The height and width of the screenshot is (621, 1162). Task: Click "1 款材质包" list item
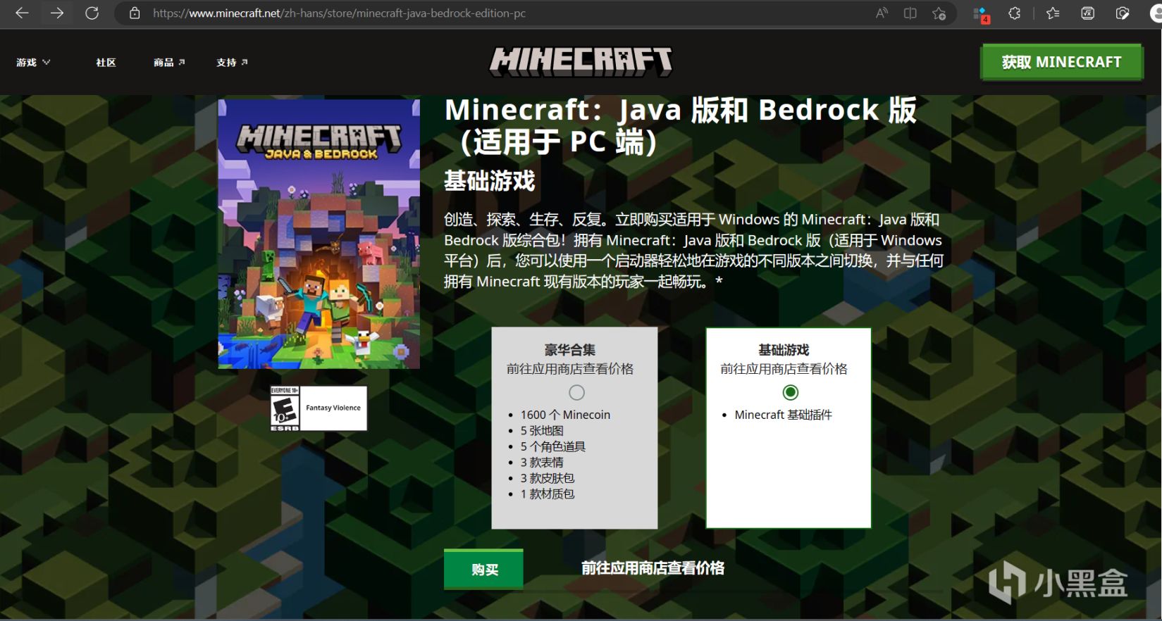coord(548,494)
